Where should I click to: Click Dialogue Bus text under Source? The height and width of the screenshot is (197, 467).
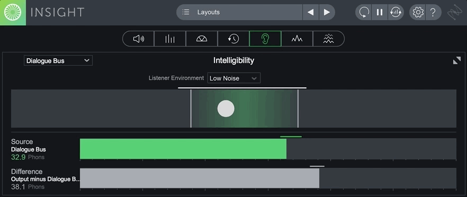[x=29, y=150]
